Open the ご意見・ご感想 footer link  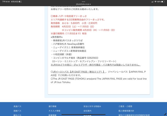click(x=125, y=106)
